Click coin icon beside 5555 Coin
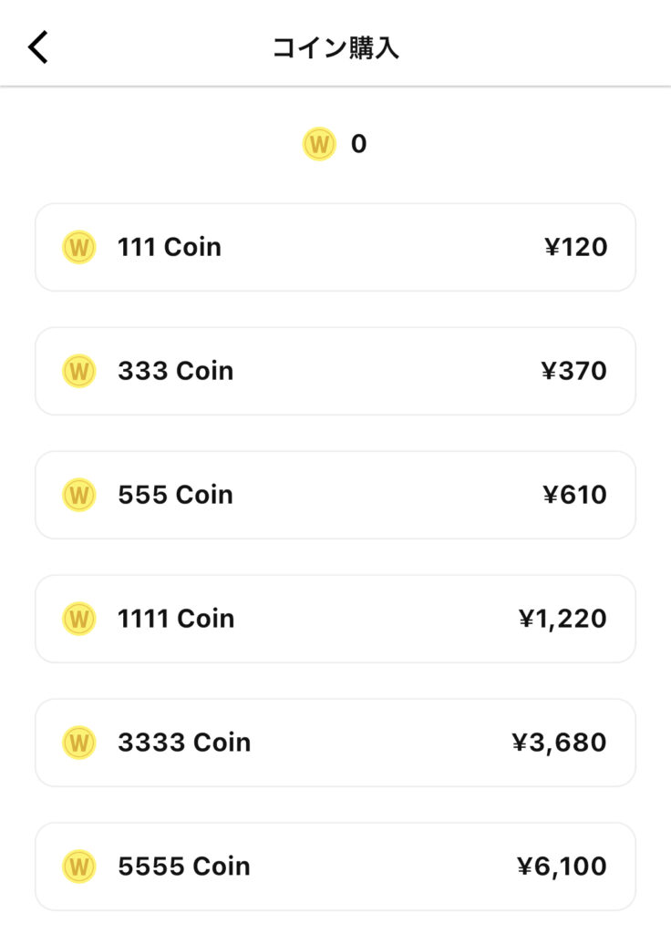The image size is (671, 933). [79, 866]
